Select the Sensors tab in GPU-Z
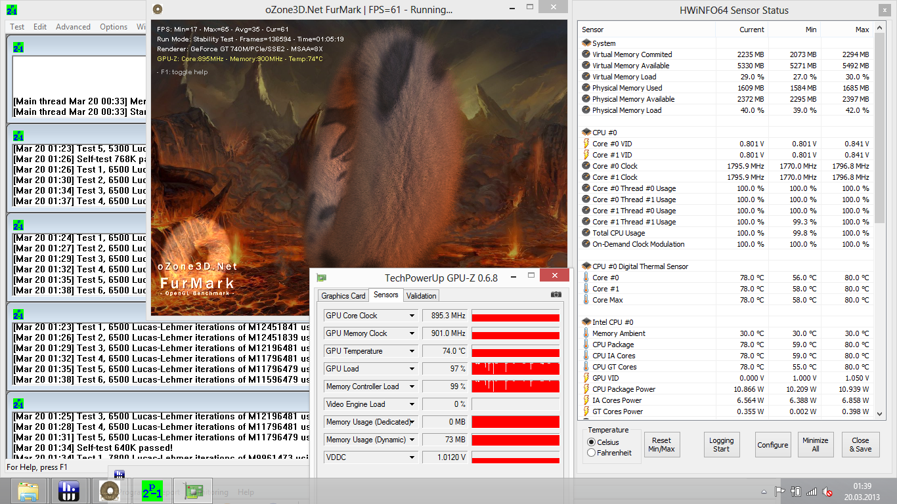Image resolution: width=897 pixels, height=504 pixels. (x=385, y=295)
